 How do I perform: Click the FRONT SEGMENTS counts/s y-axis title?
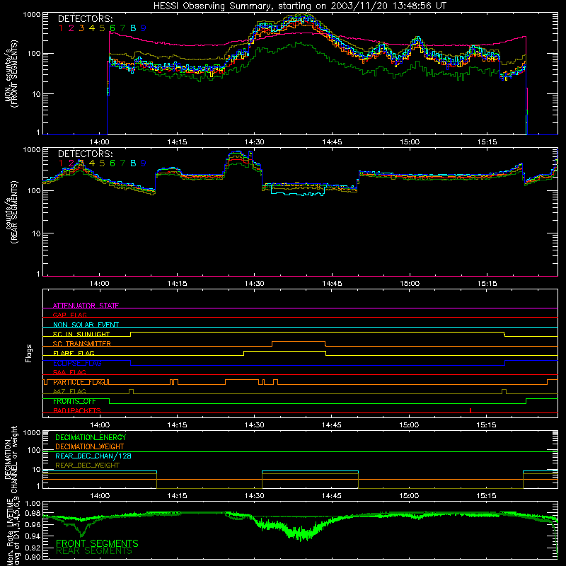coord(11,74)
